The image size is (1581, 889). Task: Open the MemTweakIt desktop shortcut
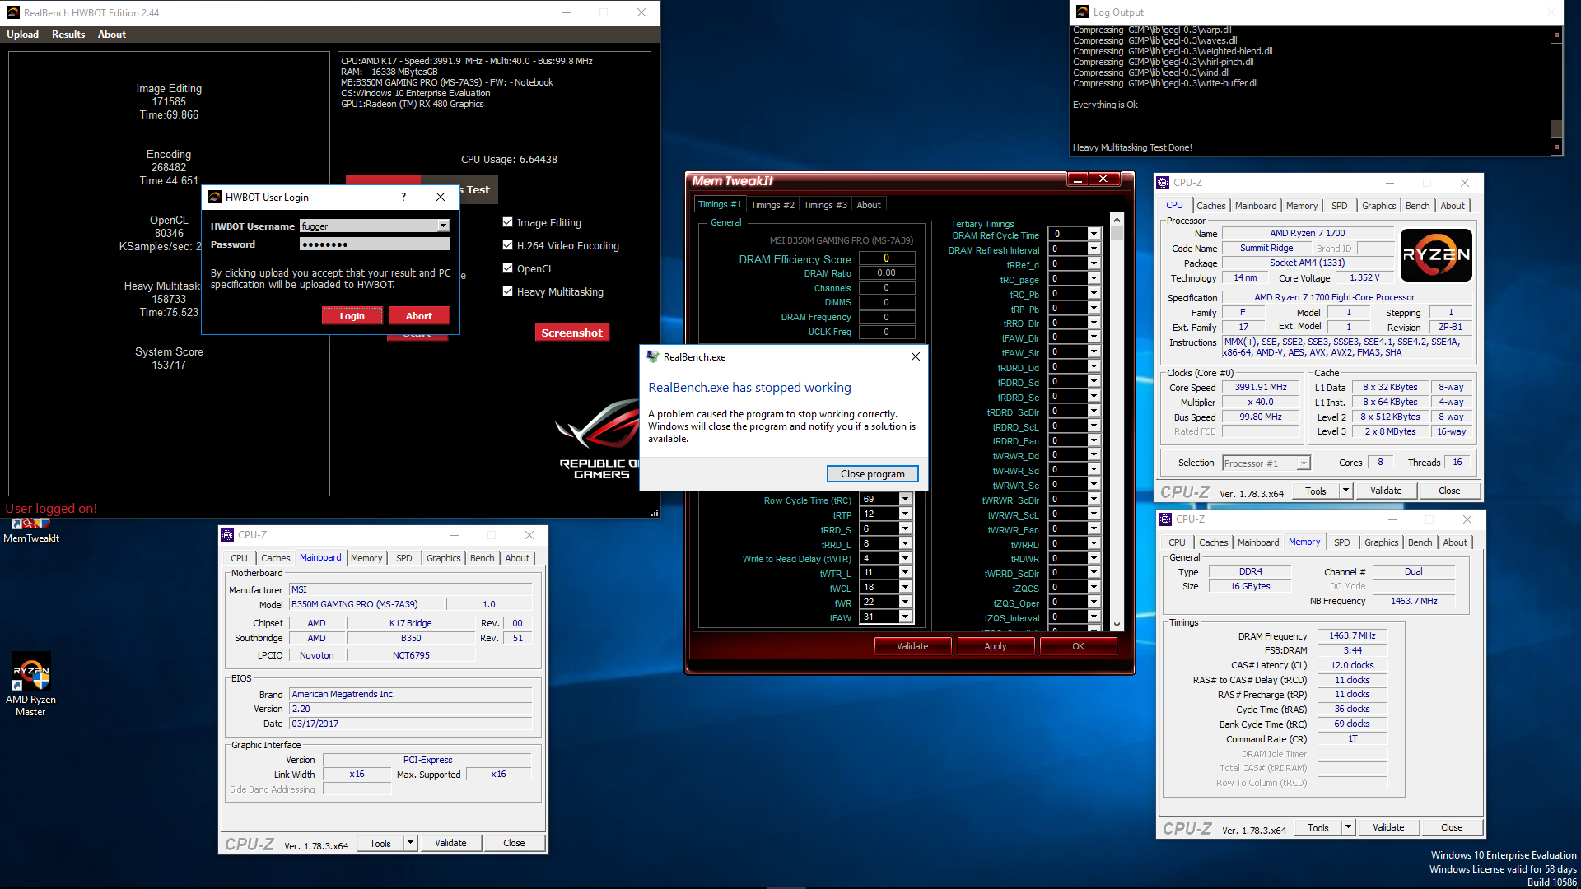[31, 531]
